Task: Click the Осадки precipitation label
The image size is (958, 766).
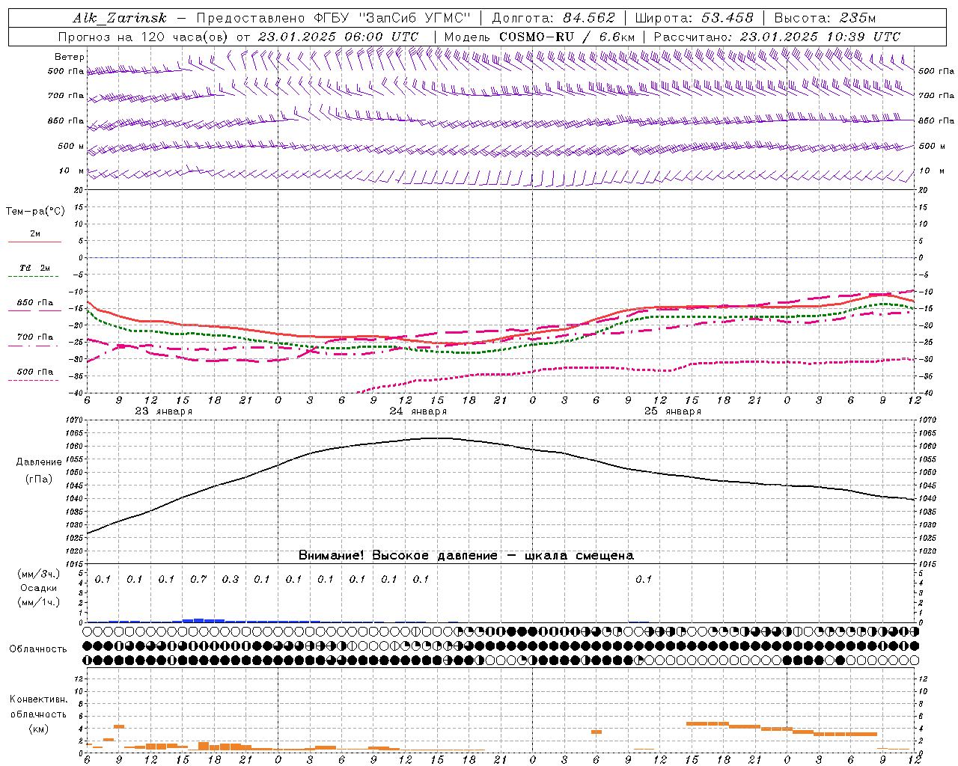Action: (x=39, y=588)
